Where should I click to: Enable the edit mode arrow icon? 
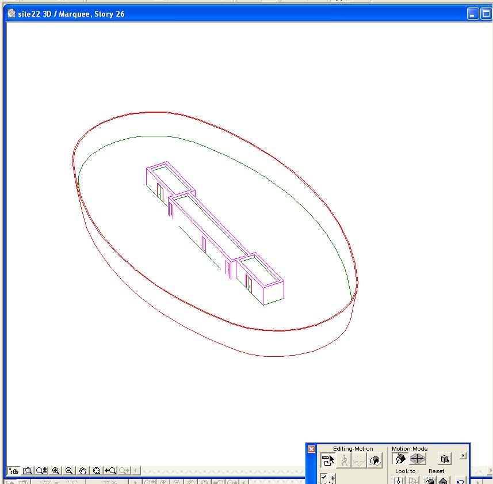point(328,460)
